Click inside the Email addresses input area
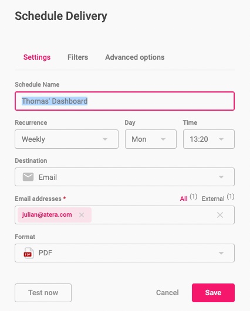The image size is (250, 311). tap(153, 215)
